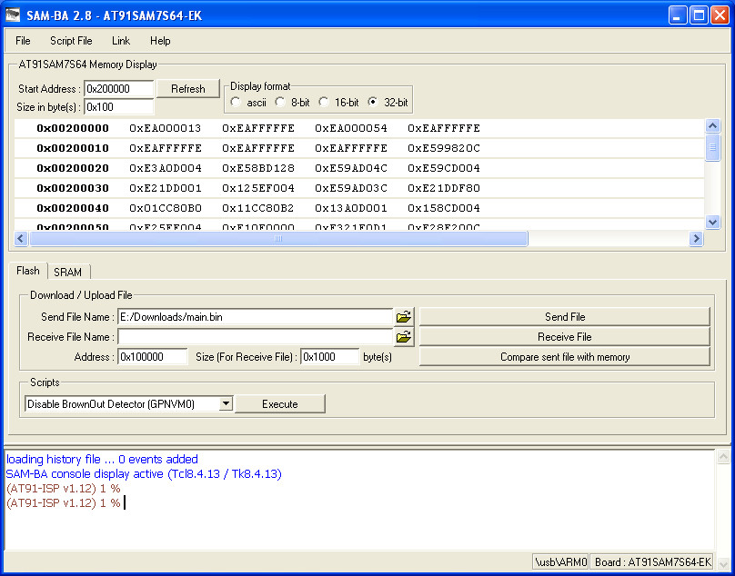Open the Scripts dropdown arrow
The image size is (735, 576).
pos(226,403)
